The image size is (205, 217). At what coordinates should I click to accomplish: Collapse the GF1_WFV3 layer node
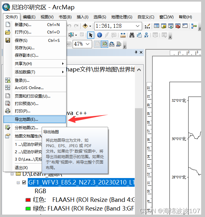tap(18, 183)
